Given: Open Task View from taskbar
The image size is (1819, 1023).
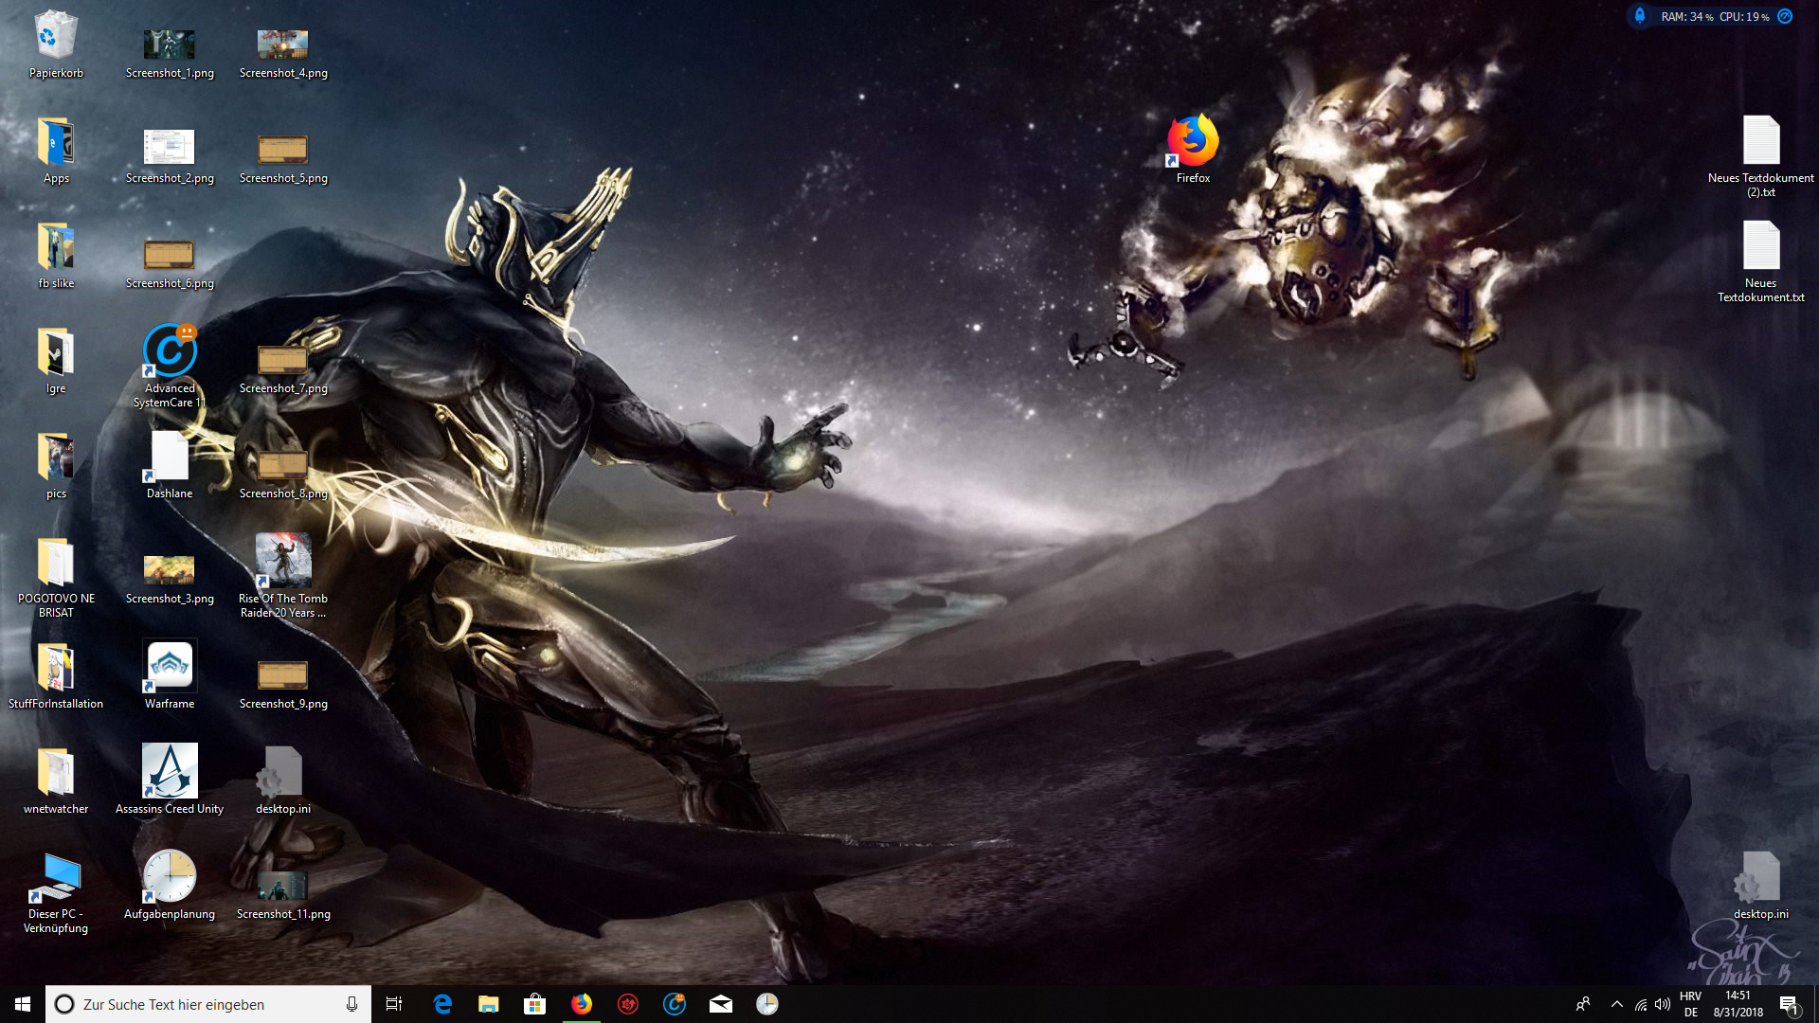Looking at the screenshot, I should click(394, 1004).
